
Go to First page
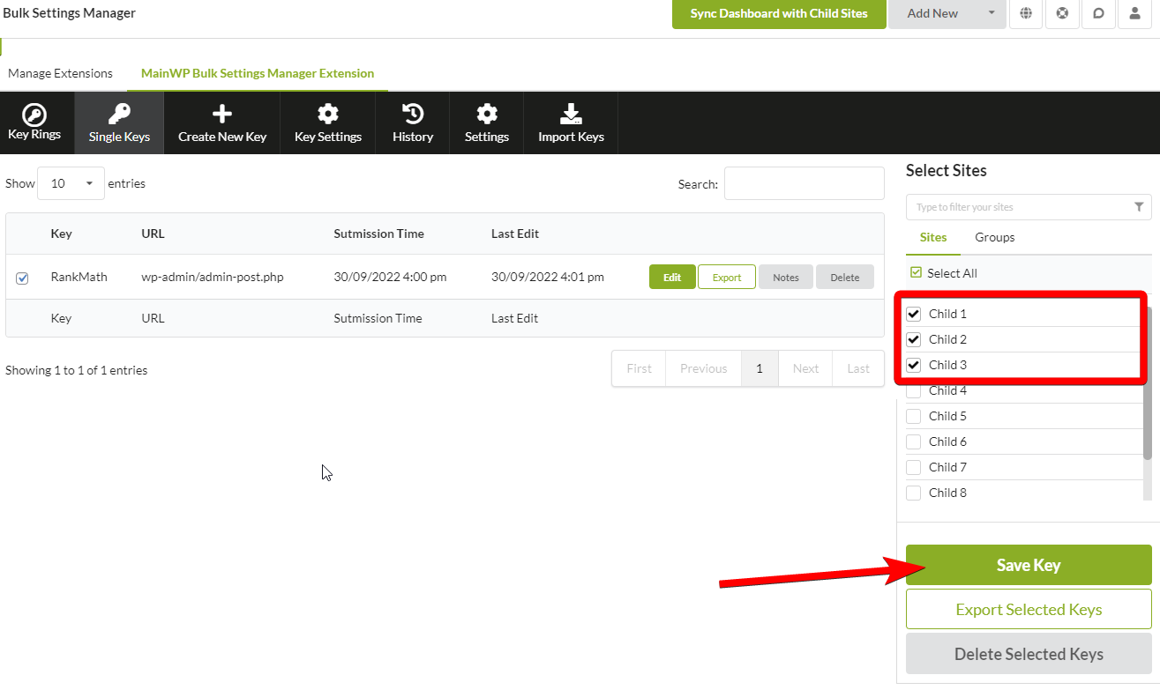[x=640, y=368]
